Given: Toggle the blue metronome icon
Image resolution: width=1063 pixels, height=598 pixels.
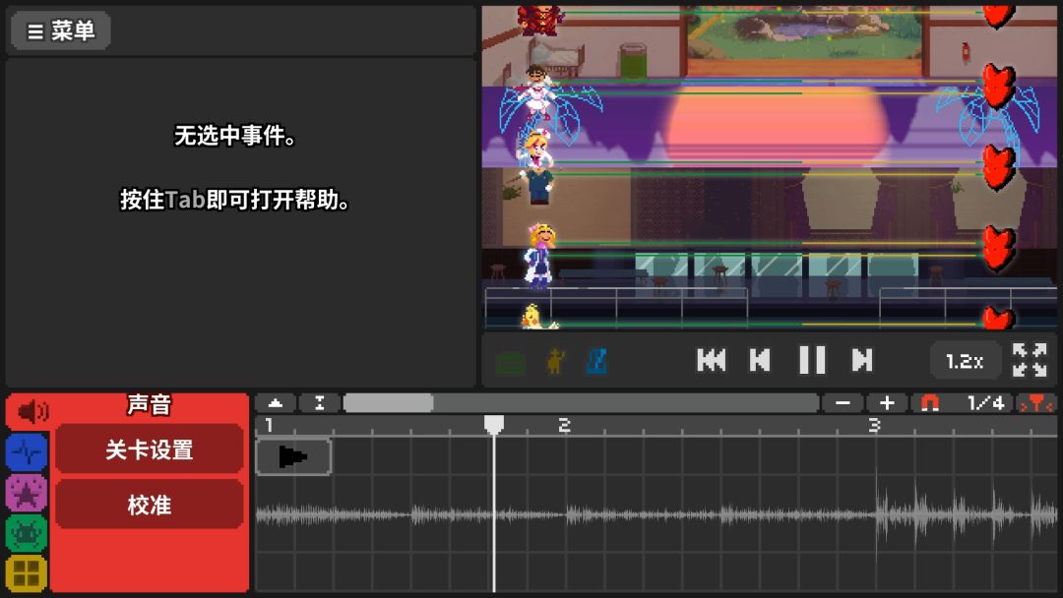Looking at the screenshot, I should point(597,361).
